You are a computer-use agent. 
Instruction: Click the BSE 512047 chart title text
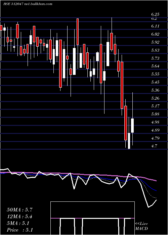point(13,4)
